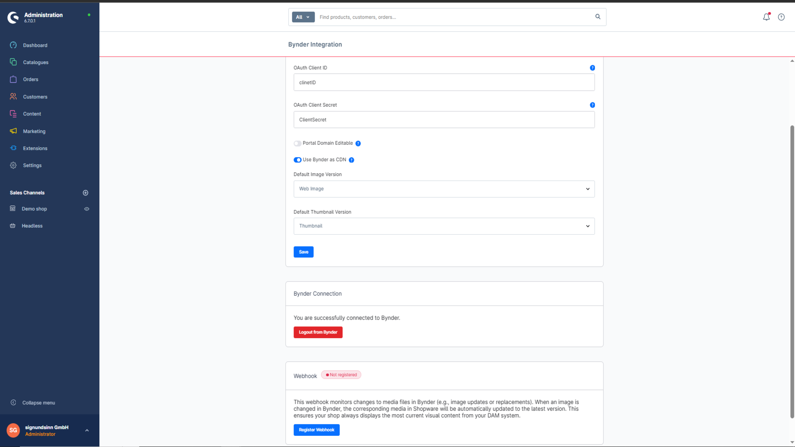Image resolution: width=795 pixels, height=447 pixels.
Task: Click the Marketing megaphone icon
Action: pyautogui.click(x=13, y=131)
